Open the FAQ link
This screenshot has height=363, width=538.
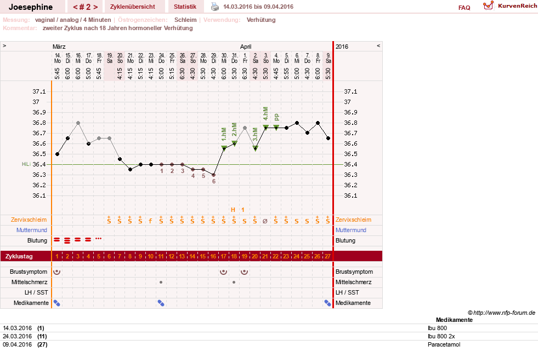tap(464, 8)
